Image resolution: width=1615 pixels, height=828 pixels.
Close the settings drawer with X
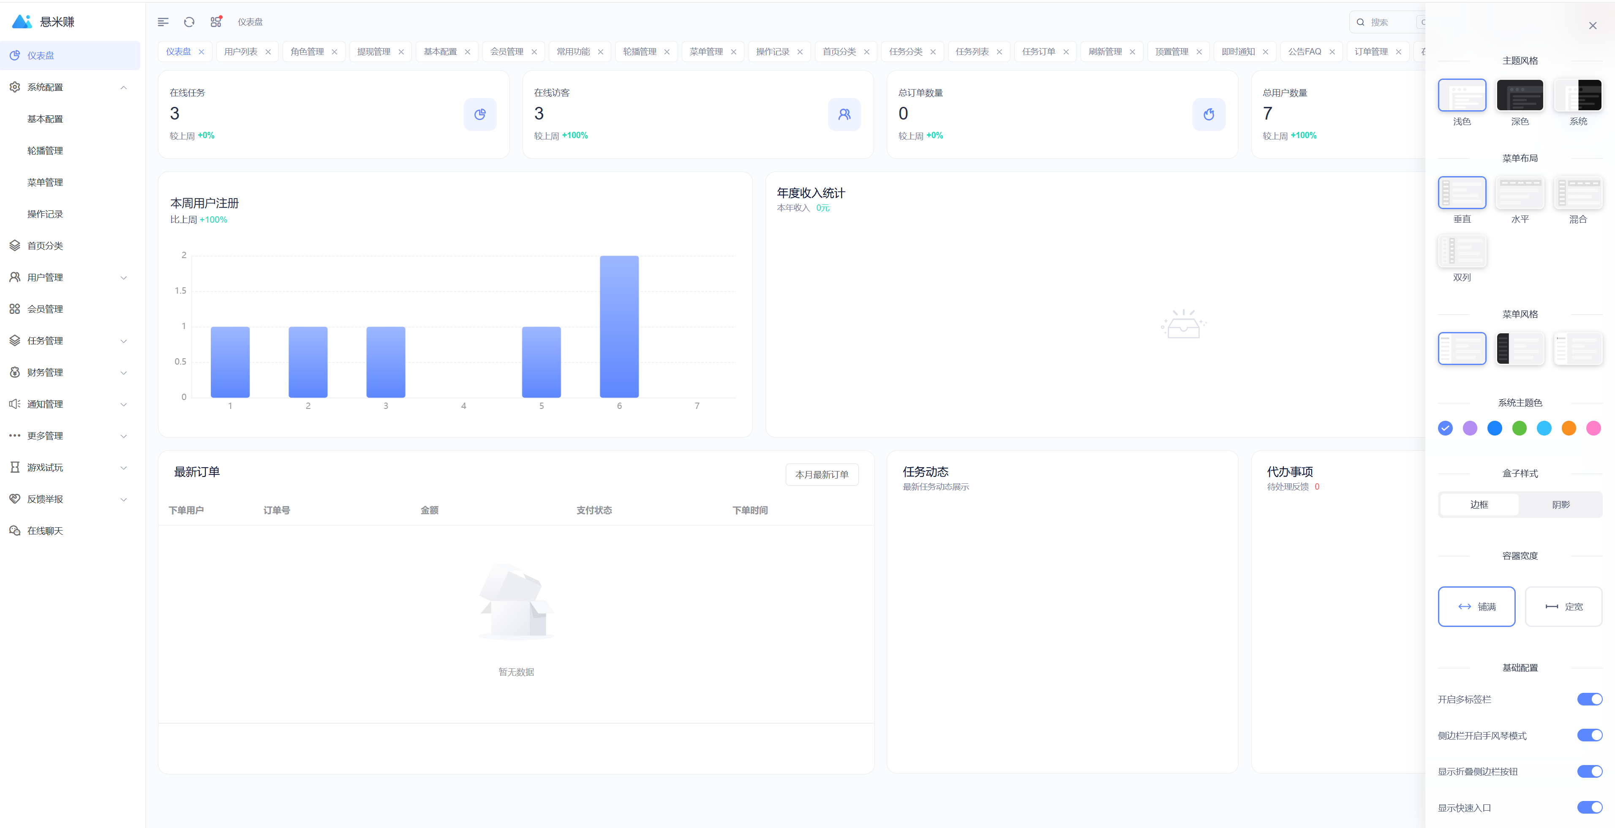(1593, 26)
